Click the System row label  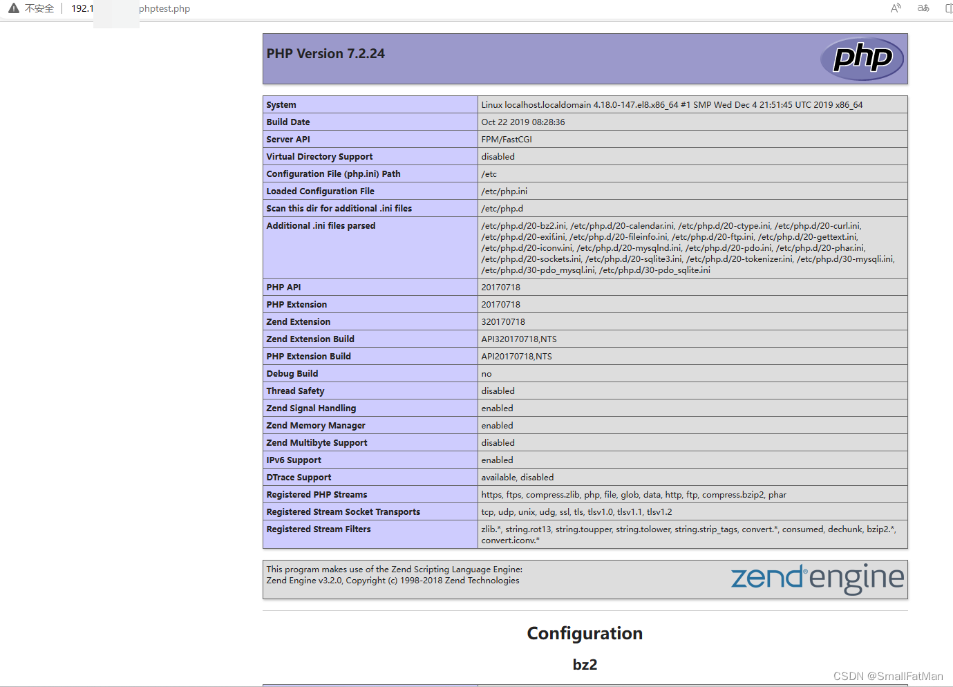281,104
